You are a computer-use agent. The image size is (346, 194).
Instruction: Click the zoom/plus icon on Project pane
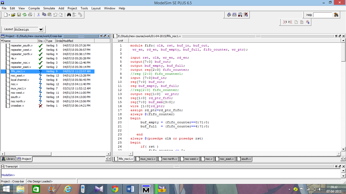(101, 36)
